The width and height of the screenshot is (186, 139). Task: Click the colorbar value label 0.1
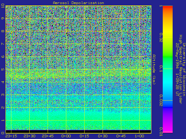[161, 69]
